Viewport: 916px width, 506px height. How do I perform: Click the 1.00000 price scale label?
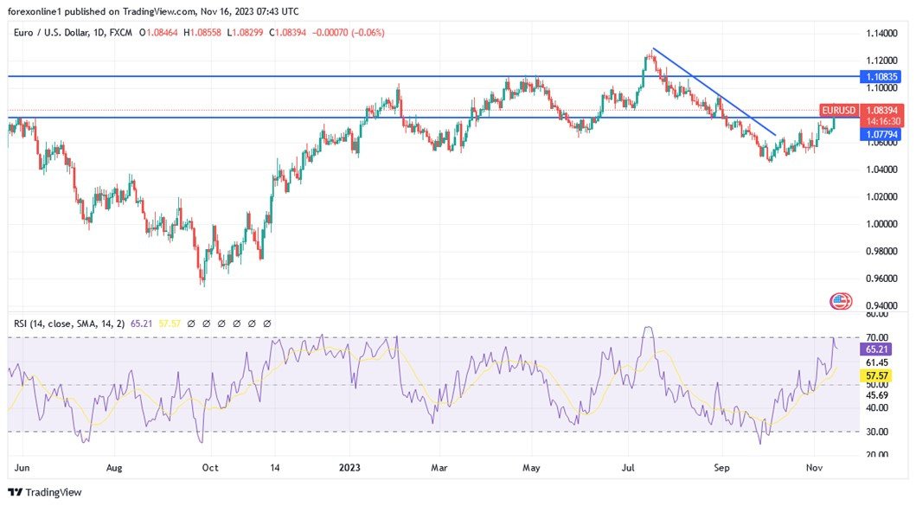tap(881, 224)
